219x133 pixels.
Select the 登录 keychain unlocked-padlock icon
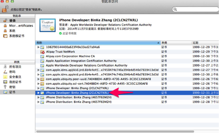5,21
